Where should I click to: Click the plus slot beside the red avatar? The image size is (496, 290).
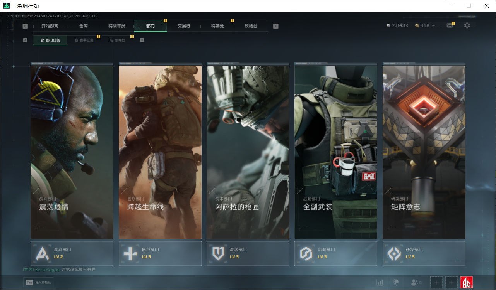[452, 282]
